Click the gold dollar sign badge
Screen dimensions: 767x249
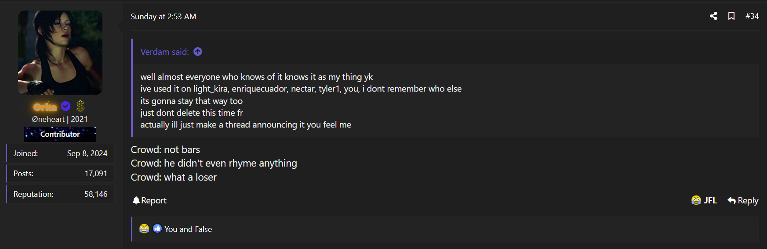(x=80, y=106)
